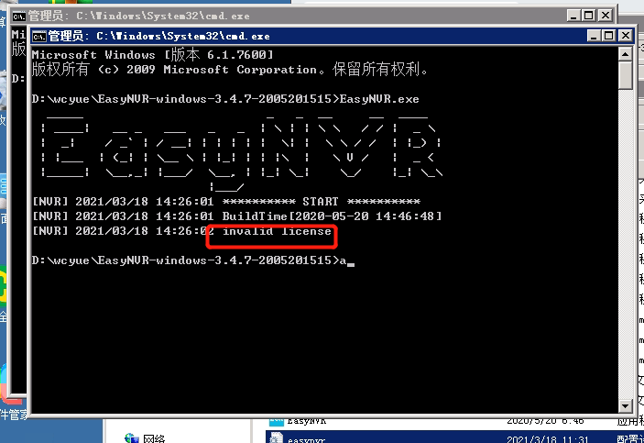
Task: Click the invalid license message
Action: coord(277,231)
